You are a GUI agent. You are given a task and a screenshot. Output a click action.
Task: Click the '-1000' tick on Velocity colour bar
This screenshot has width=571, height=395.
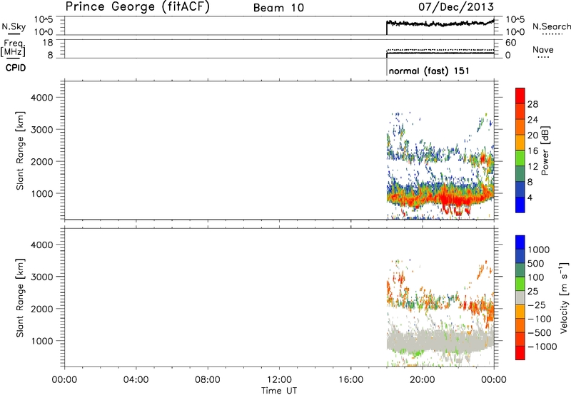click(x=542, y=347)
